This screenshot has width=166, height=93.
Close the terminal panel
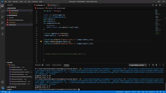point(163,65)
